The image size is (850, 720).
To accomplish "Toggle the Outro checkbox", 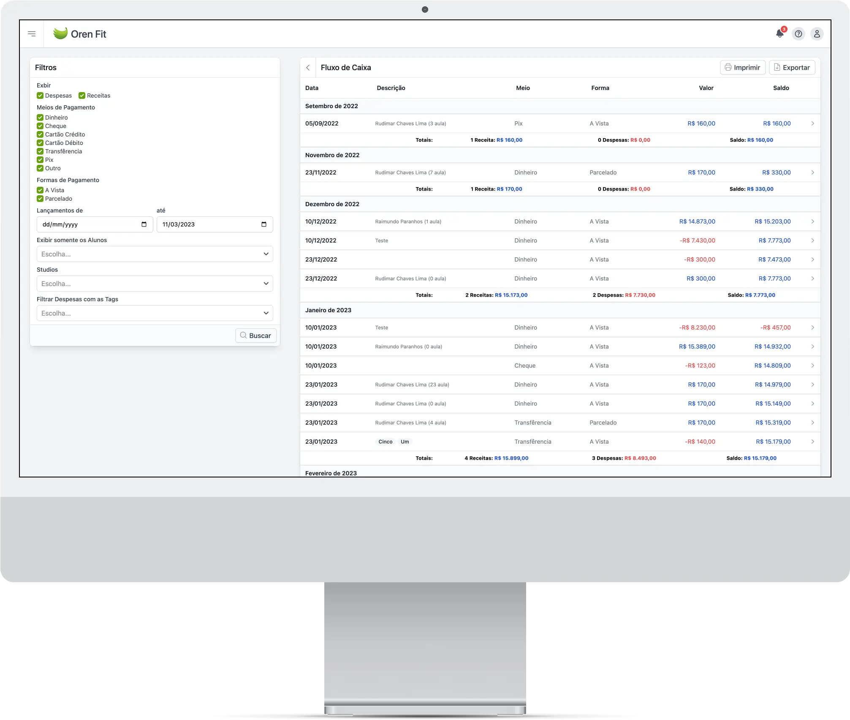I will pyautogui.click(x=40, y=168).
